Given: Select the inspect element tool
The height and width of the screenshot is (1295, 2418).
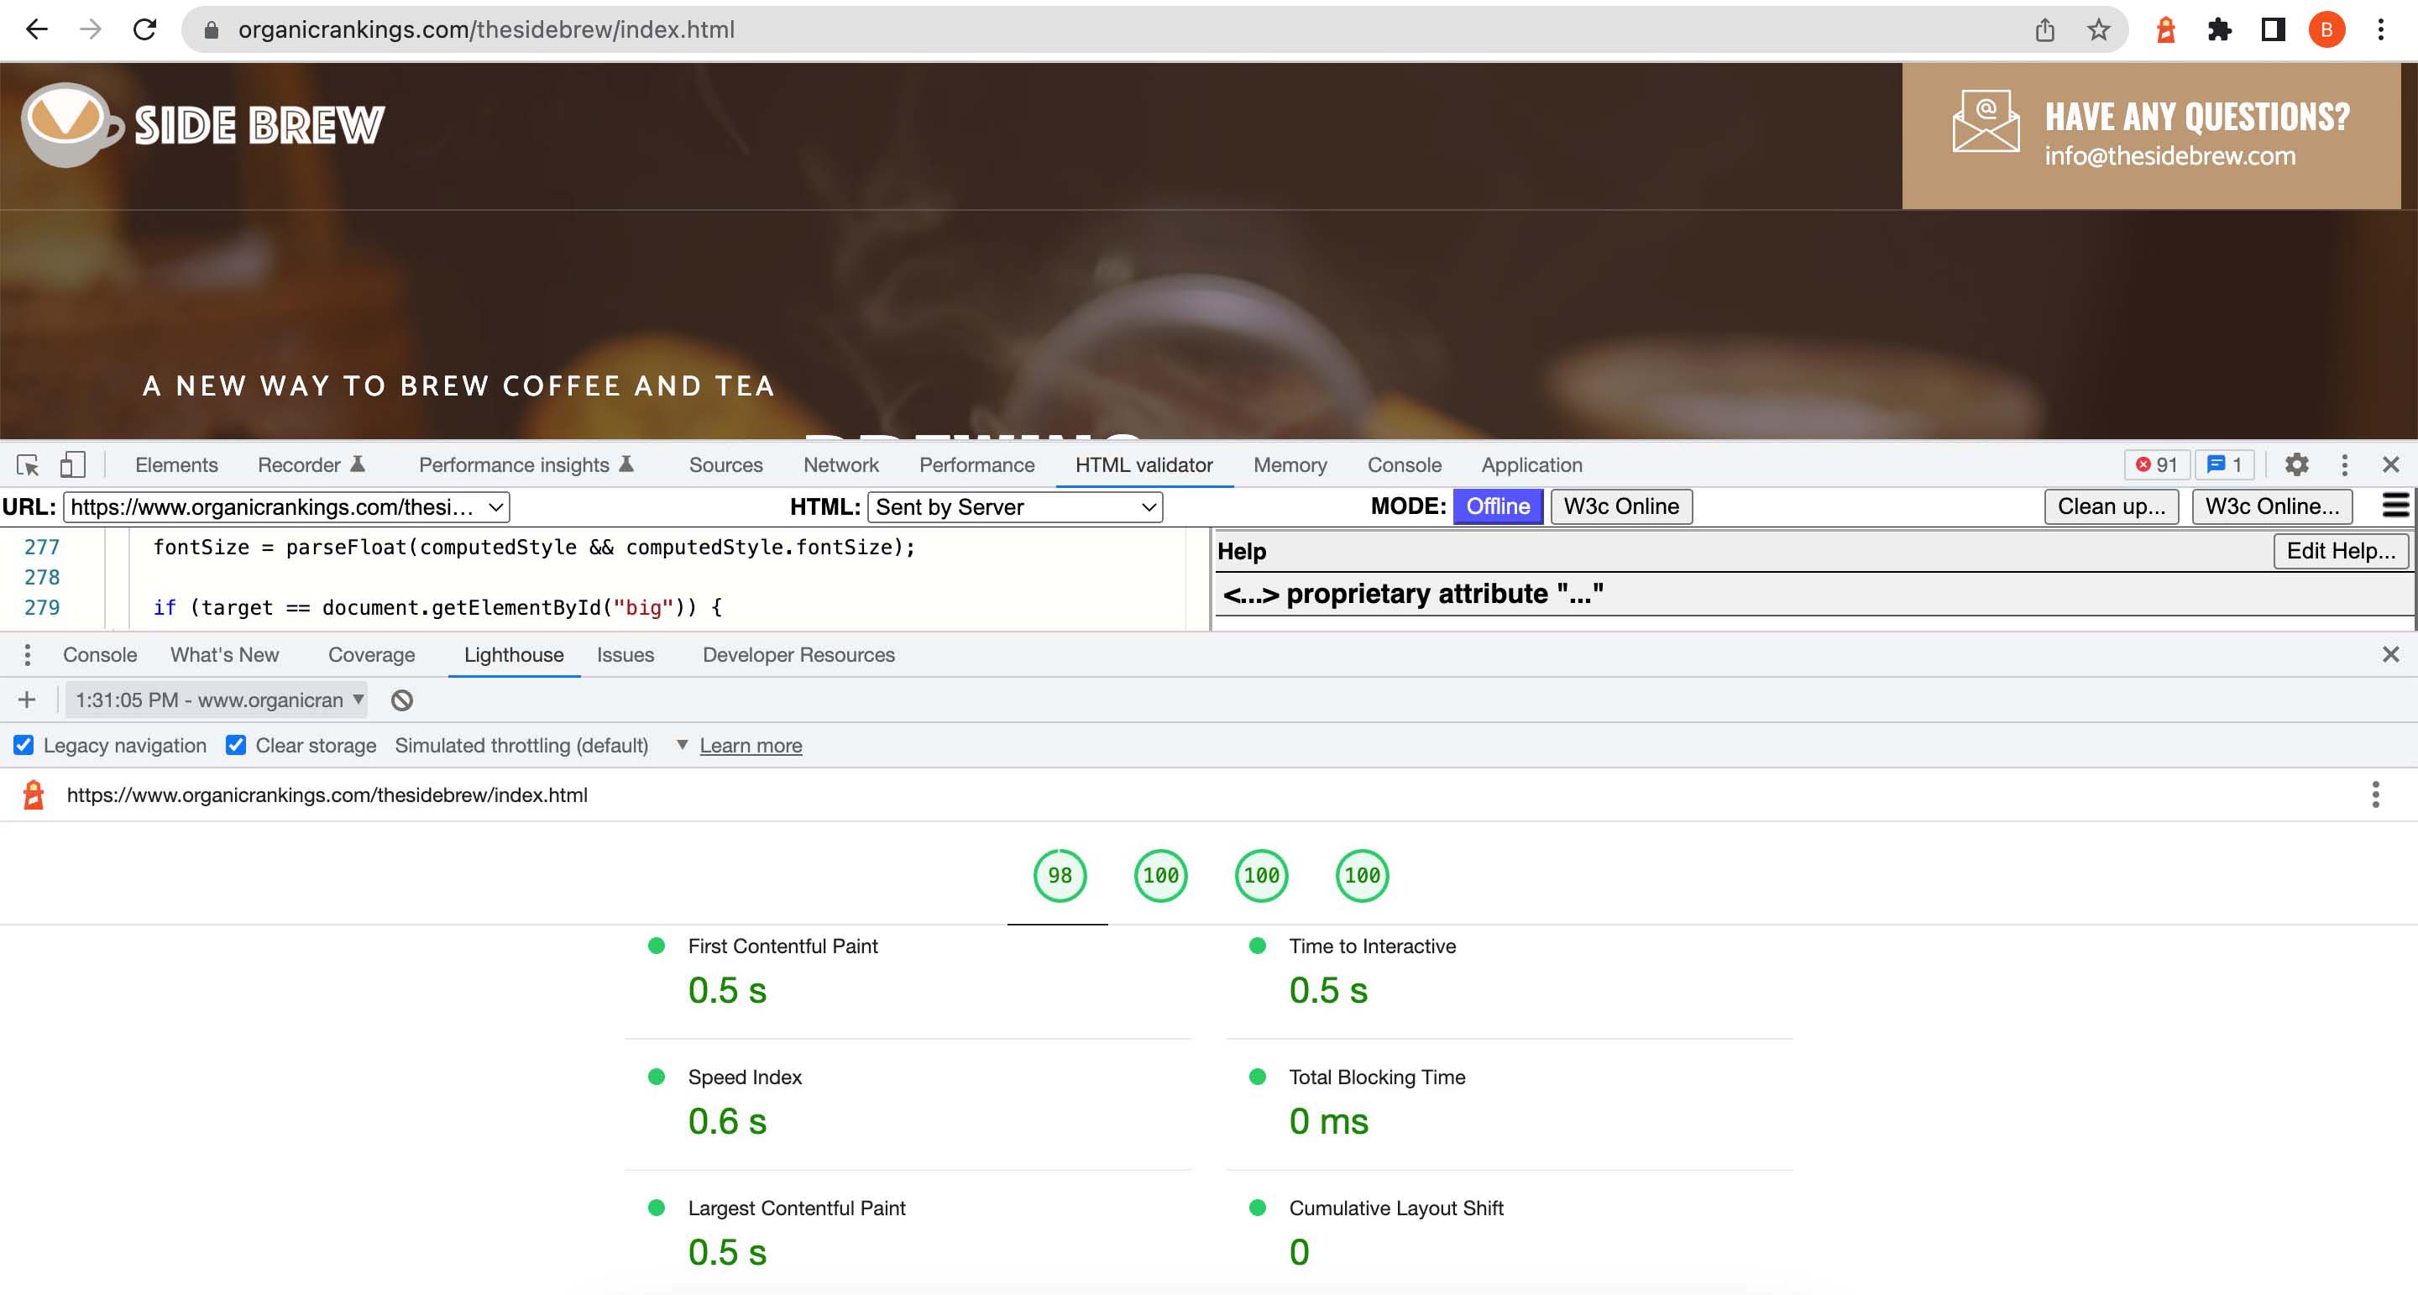Looking at the screenshot, I should coord(27,465).
